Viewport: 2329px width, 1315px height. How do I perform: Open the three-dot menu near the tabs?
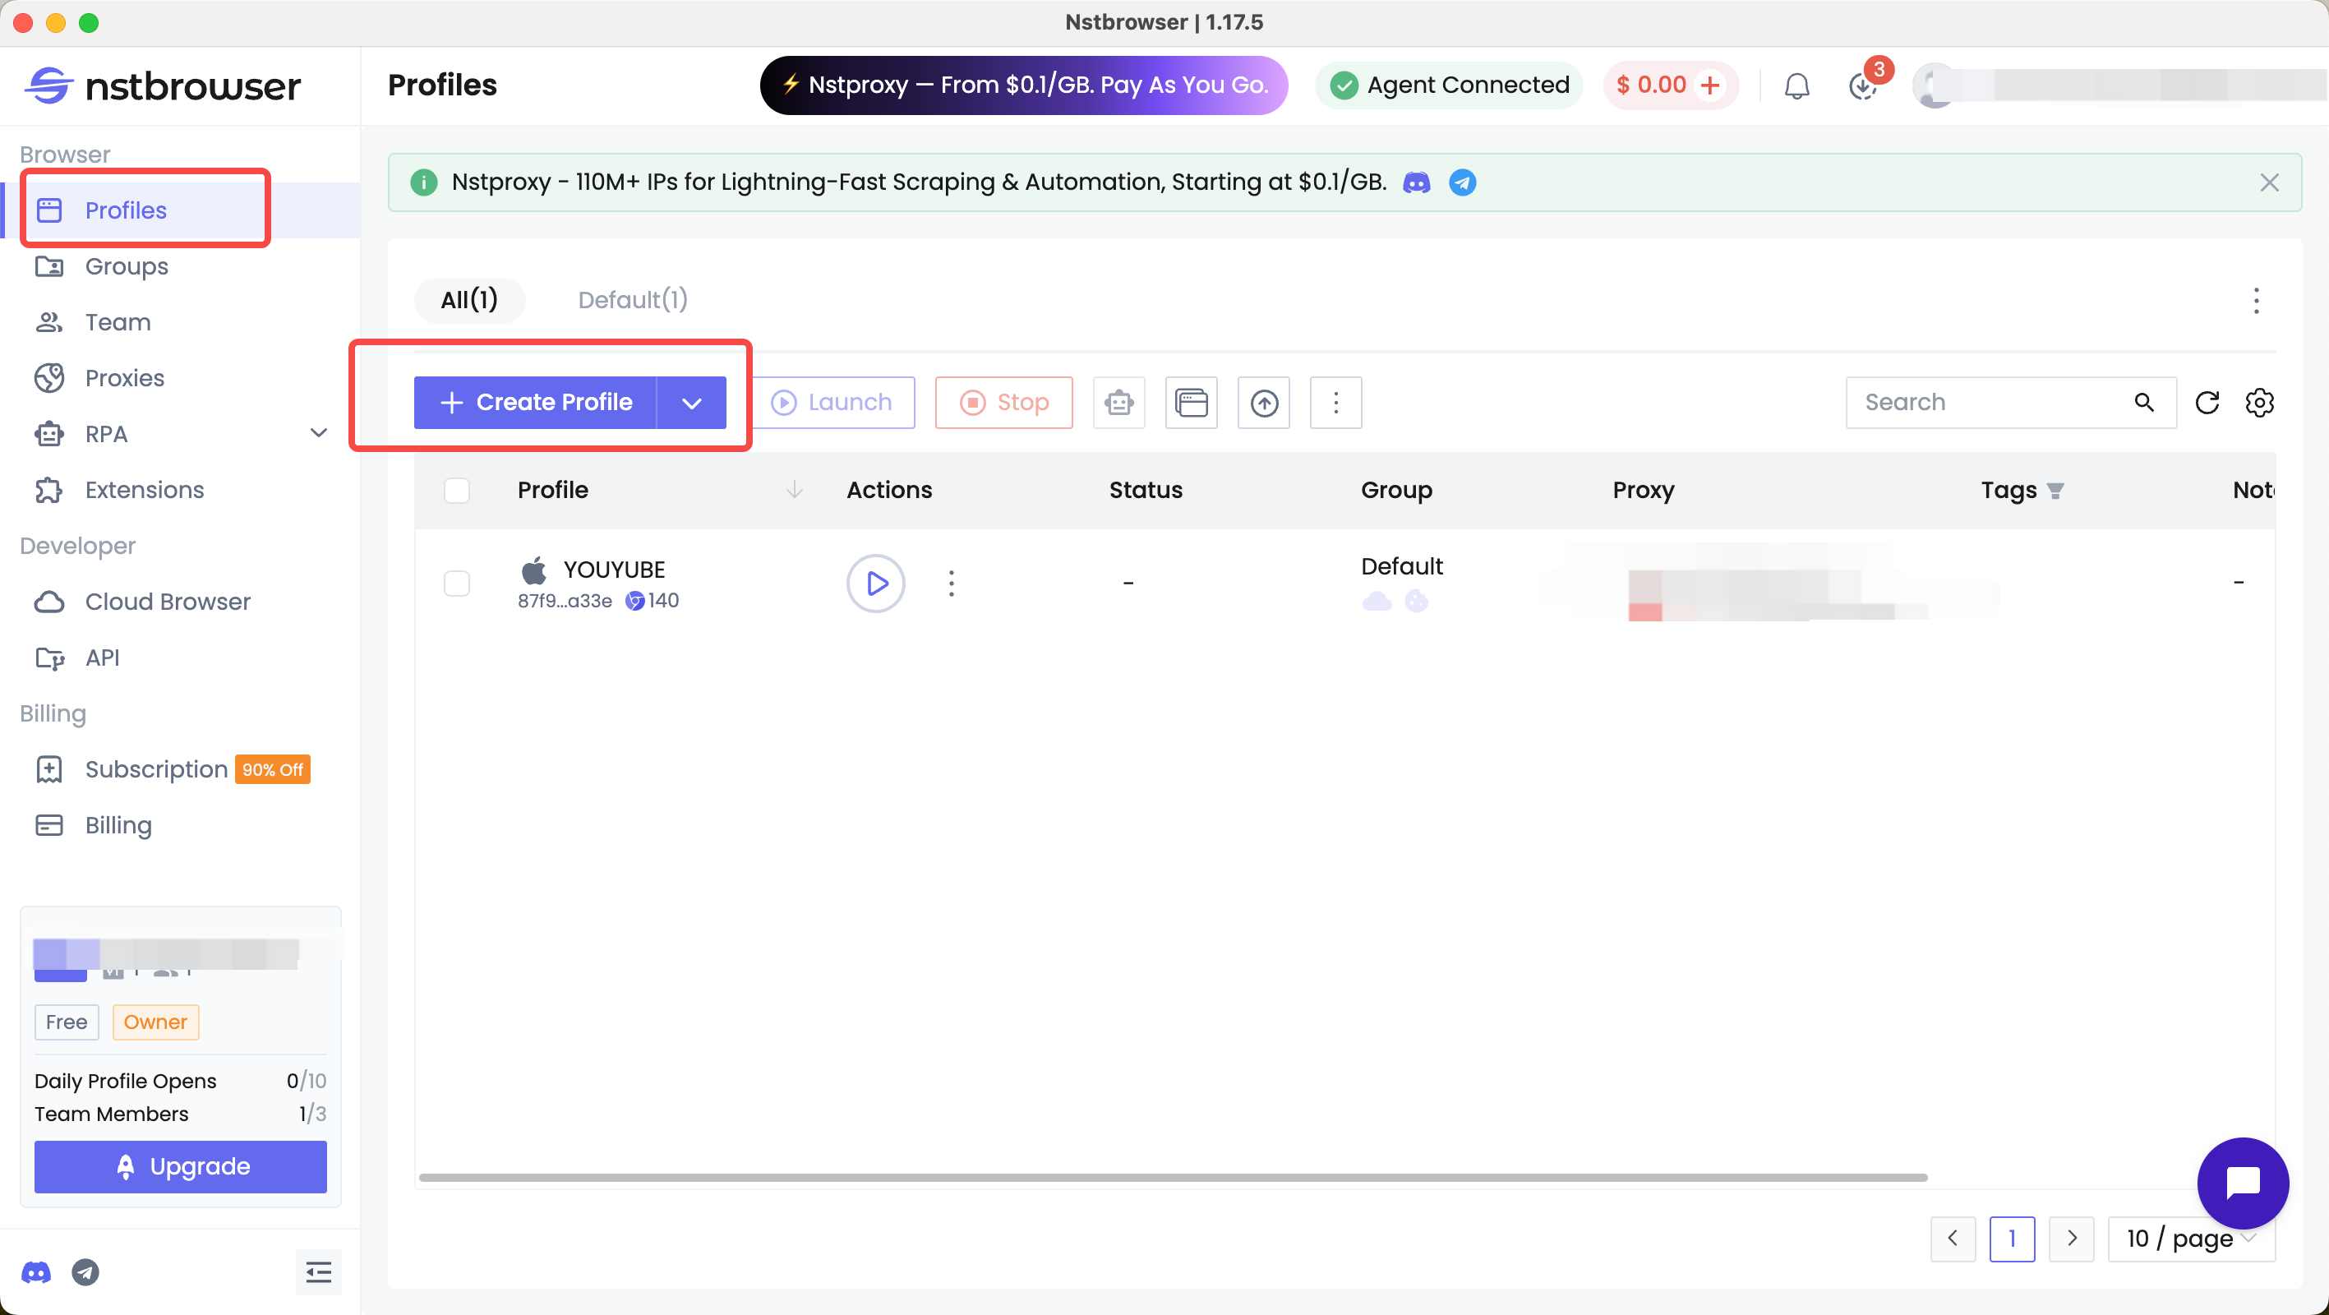2256,301
